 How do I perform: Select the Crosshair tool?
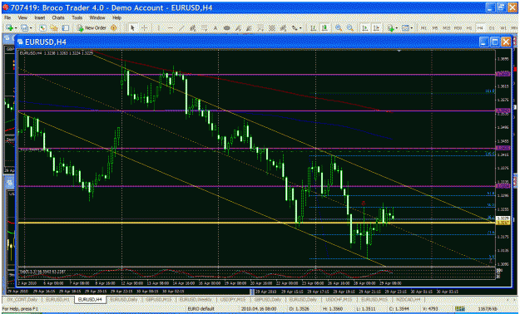pos(144,28)
